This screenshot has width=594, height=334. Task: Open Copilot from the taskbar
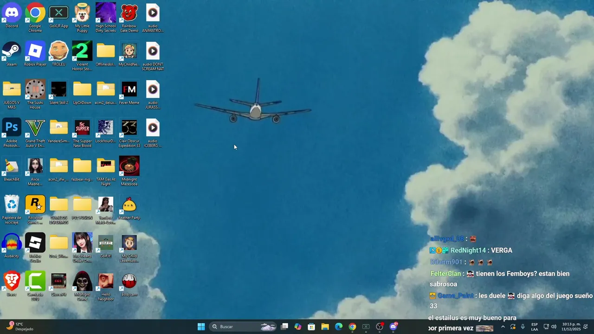298,327
